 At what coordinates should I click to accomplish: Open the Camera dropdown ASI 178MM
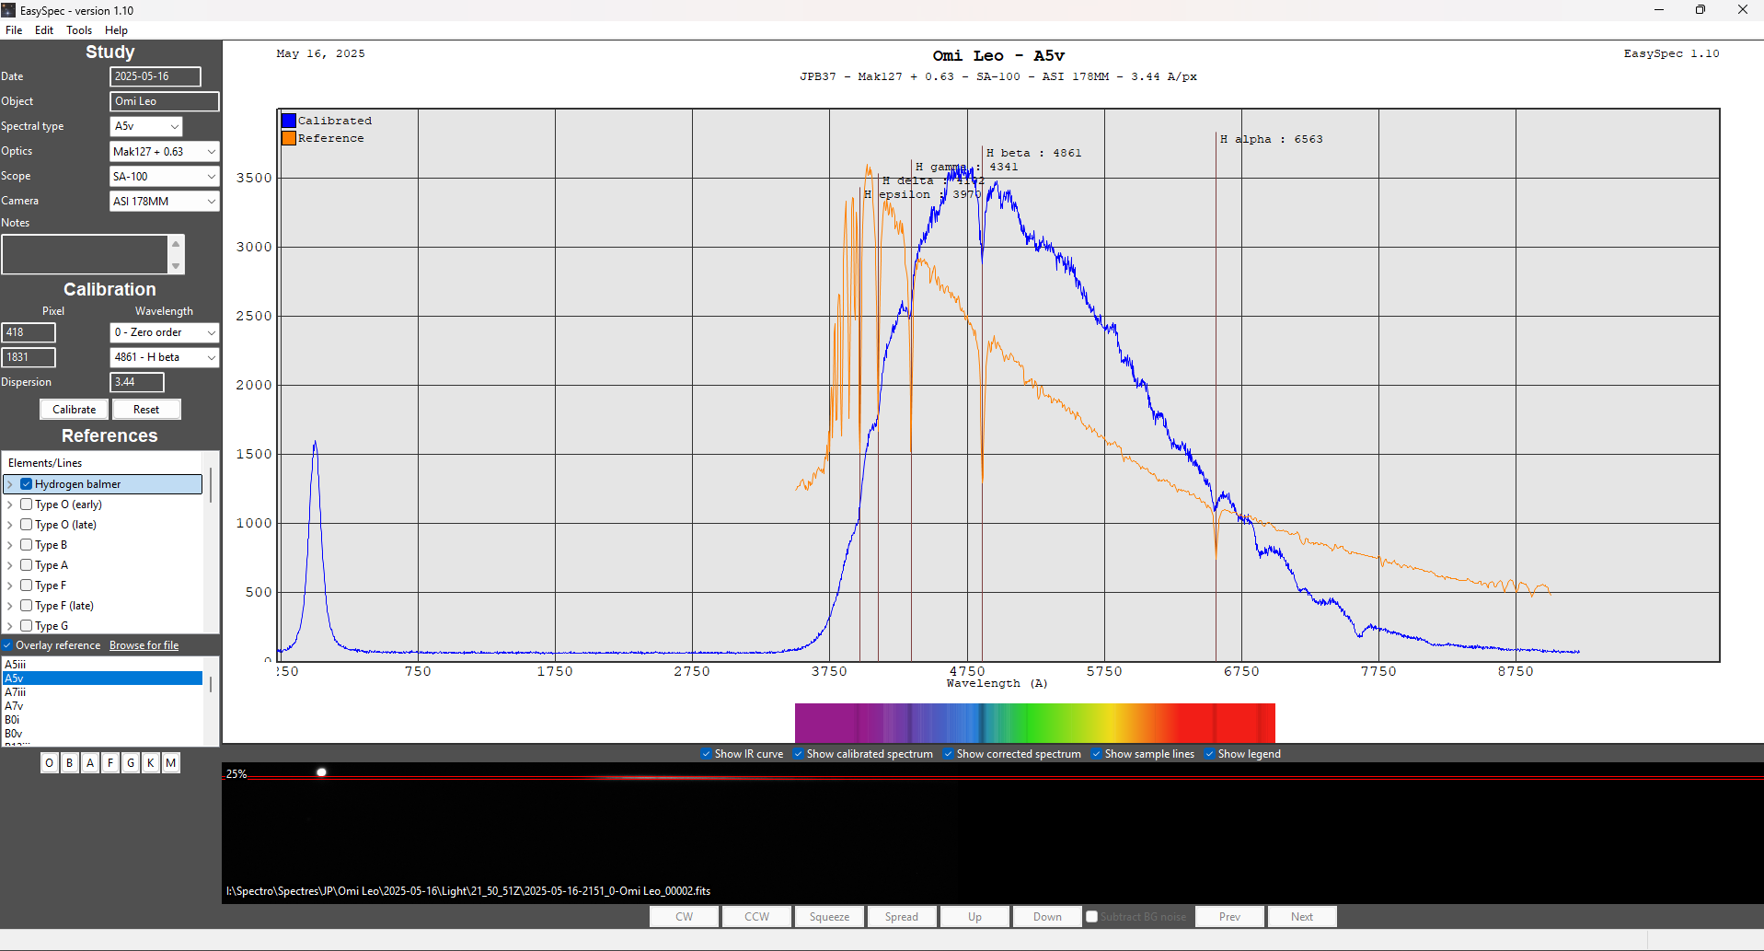pos(164,201)
